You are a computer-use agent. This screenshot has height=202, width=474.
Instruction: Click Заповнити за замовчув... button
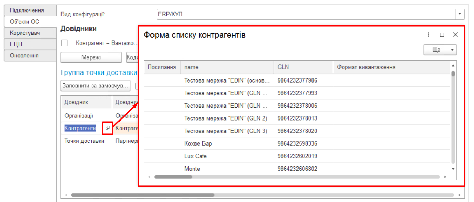[95, 85]
